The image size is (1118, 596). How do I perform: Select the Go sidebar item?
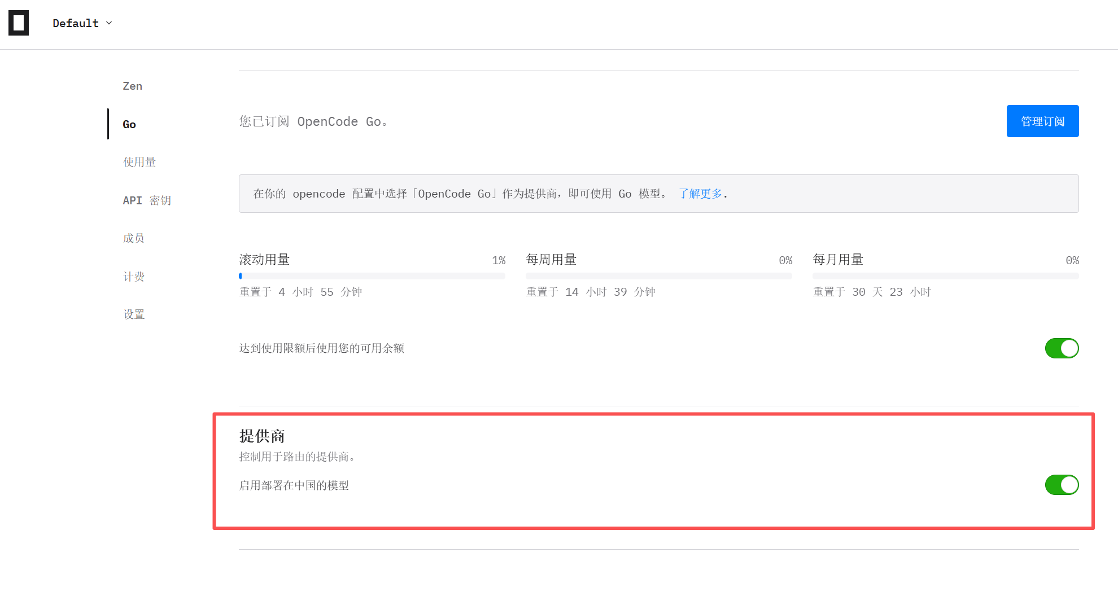[x=129, y=124]
